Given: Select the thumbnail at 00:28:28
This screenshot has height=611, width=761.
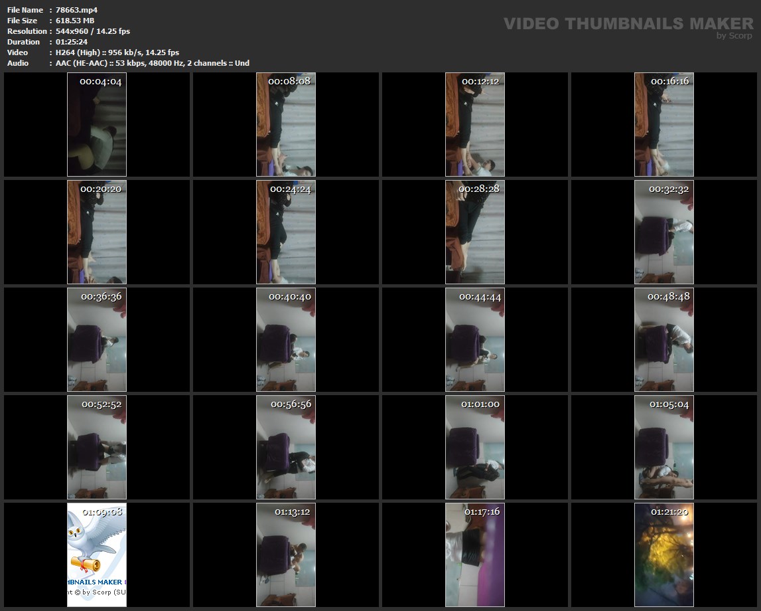Looking at the screenshot, I should click(x=475, y=232).
